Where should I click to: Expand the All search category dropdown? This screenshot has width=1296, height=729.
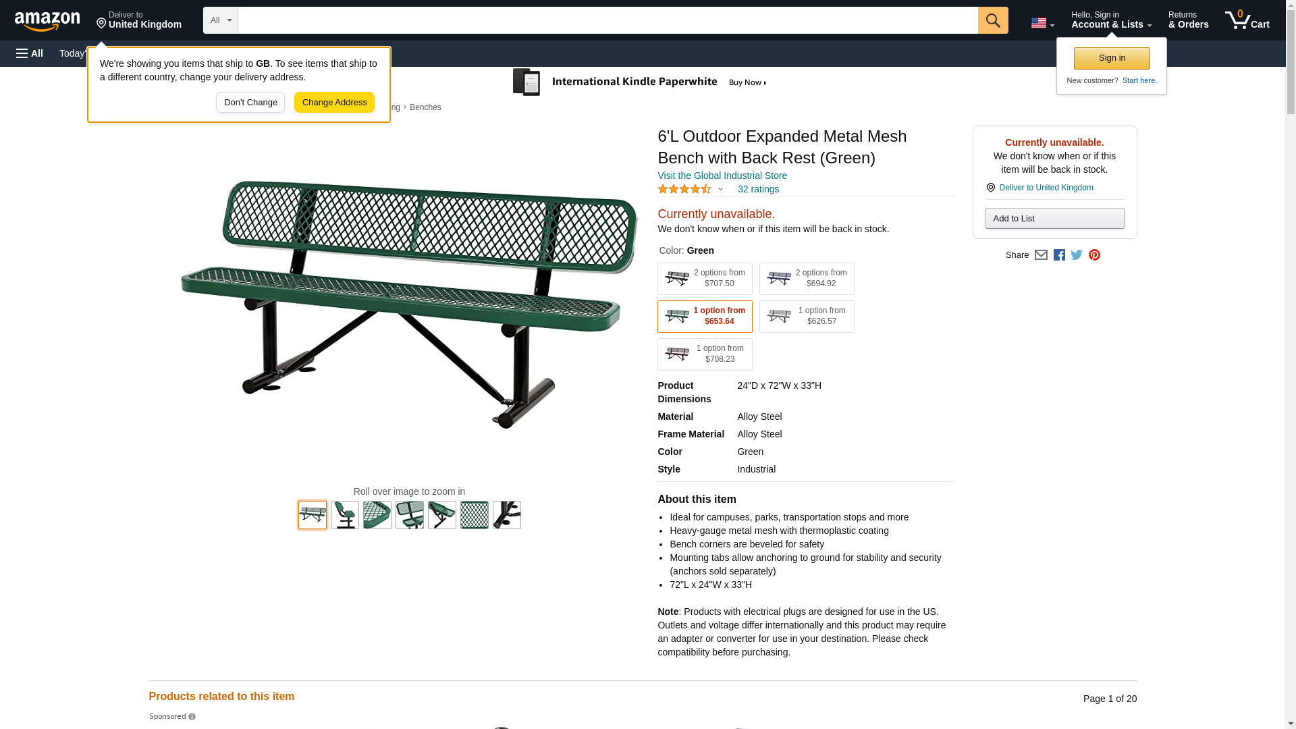coord(220,20)
